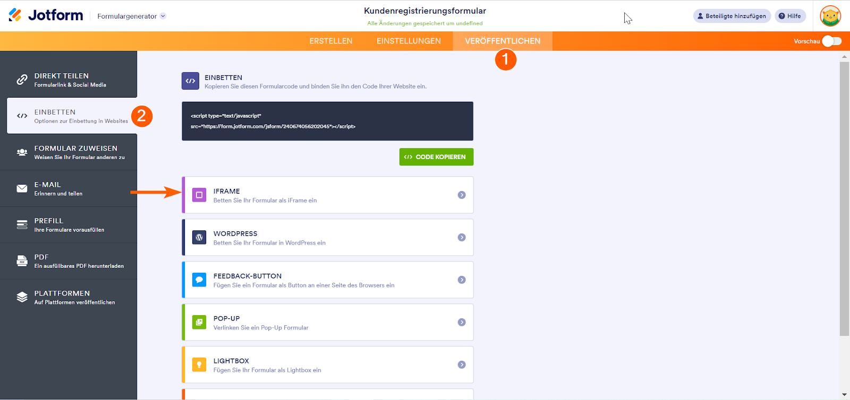Click the scrollbar up arrow

(x=844, y=56)
